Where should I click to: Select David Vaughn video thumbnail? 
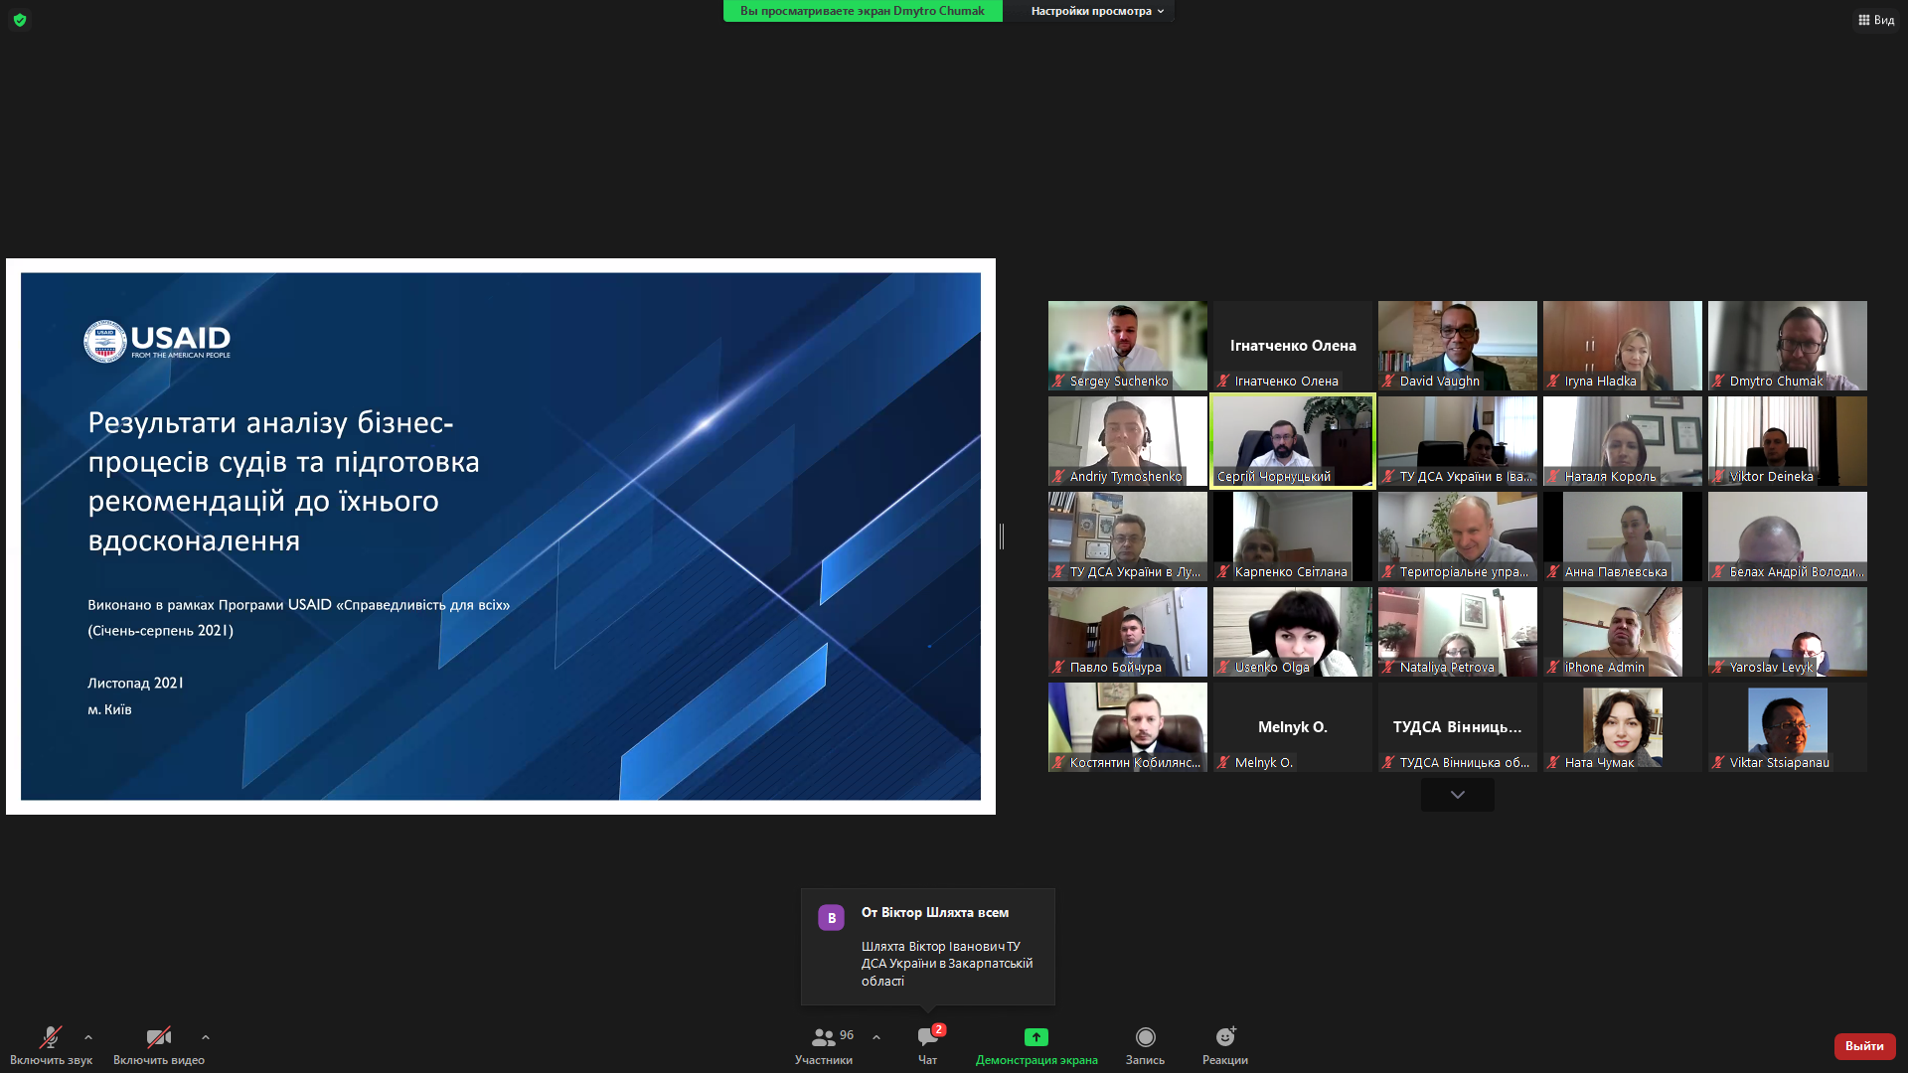click(1457, 344)
